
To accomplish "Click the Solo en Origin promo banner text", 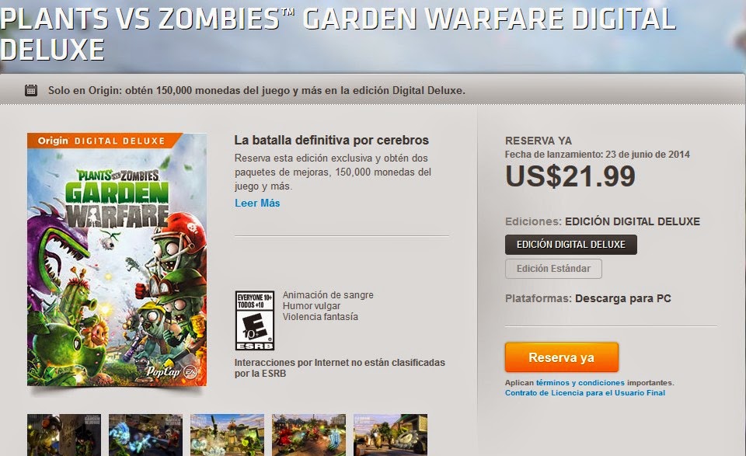I will [x=256, y=90].
